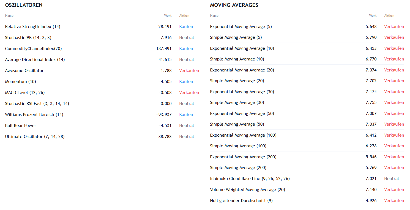Image resolution: width=410 pixels, height=210 pixels.
Task: Click the CommodityChannelIndex(20) value -187.491
Action: click(163, 49)
